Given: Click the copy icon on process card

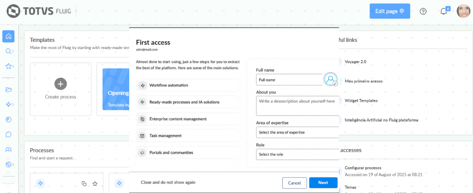Looking at the screenshot, I should [84, 183].
